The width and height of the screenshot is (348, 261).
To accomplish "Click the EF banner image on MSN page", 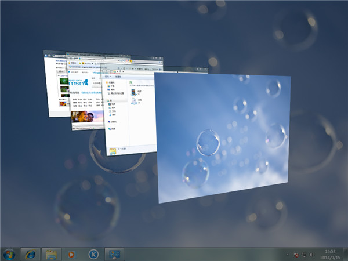I will 81,116.
